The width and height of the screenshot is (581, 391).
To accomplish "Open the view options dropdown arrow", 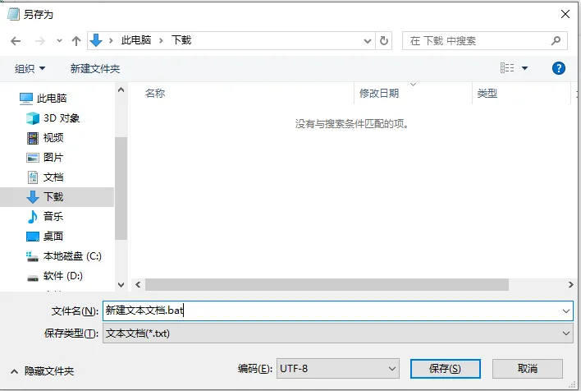I will pyautogui.click(x=524, y=68).
